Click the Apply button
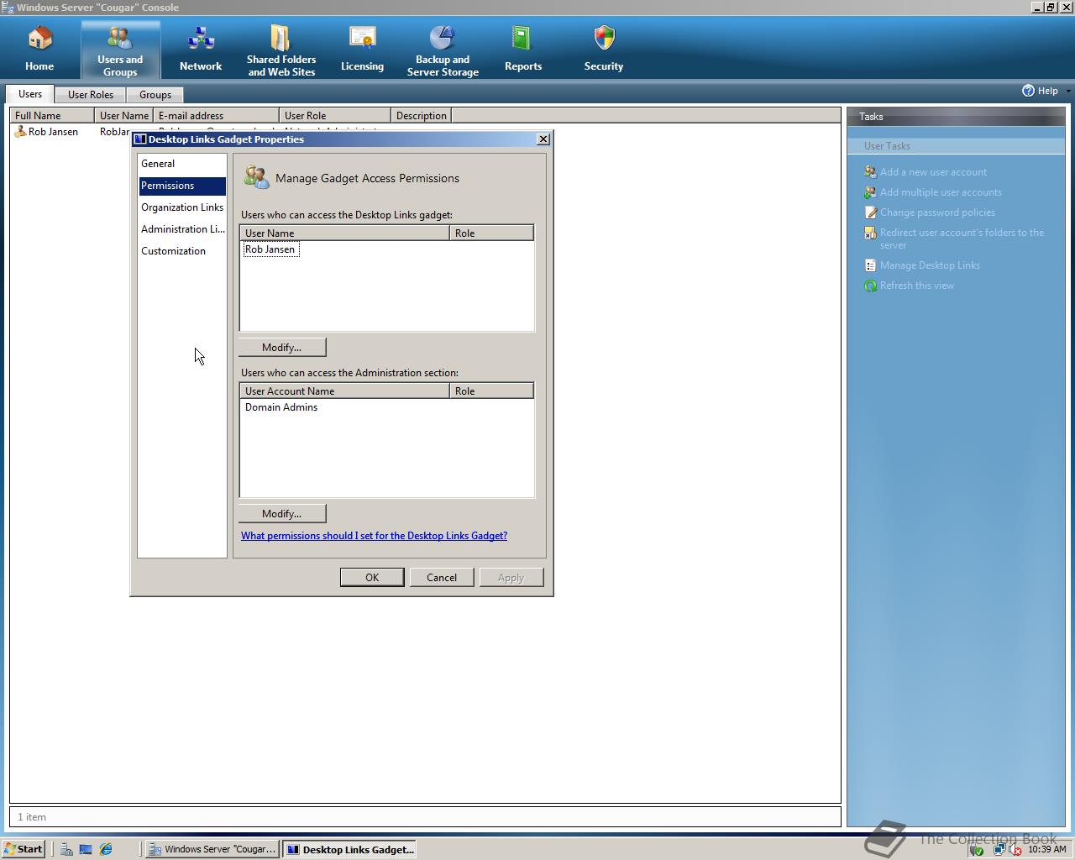Screen dimensions: 1075x860 coord(511,577)
